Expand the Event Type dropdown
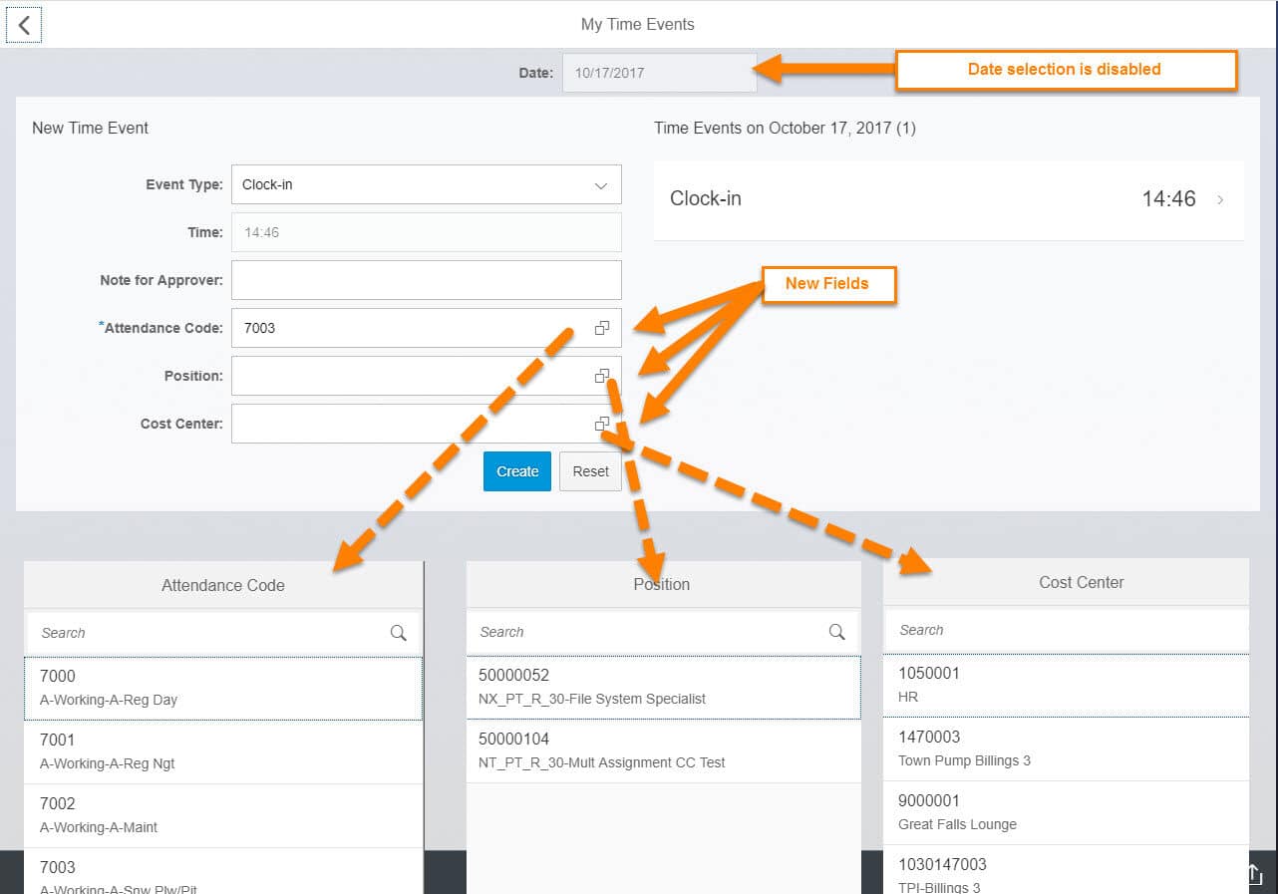The width and height of the screenshot is (1278, 894). (x=600, y=185)
